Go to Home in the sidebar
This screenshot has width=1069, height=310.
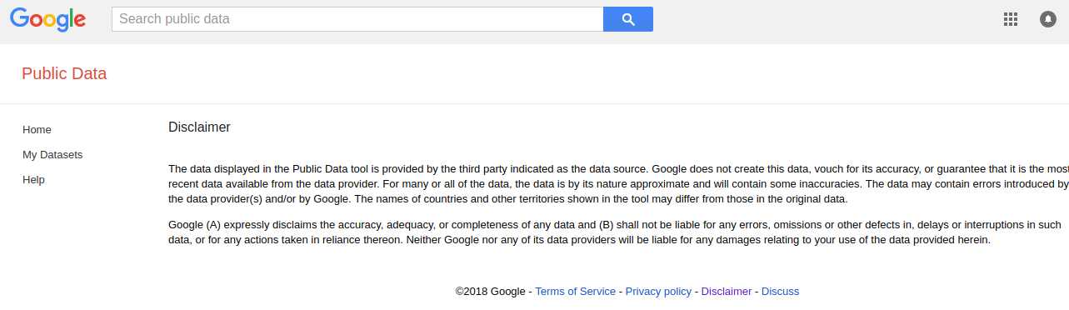pos(37,130)
